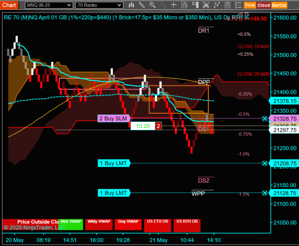Image resolution: width=299 pixels, height=246 pixels.
Task: Click the 21 May date on time axis
Action: tap(158, 240)
